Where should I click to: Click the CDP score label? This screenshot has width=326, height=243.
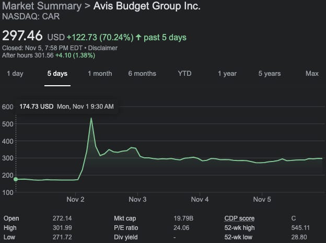tap(239, 218)
